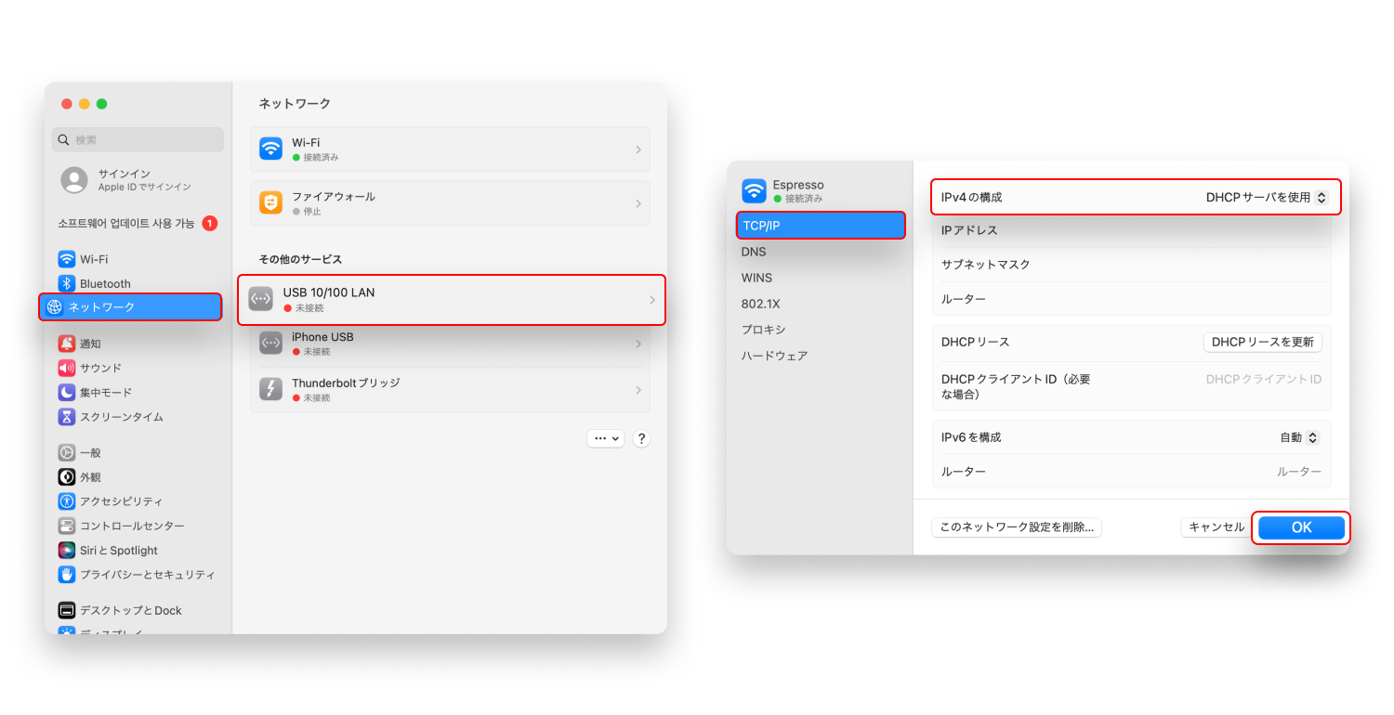This screenshot has height=715, width=1394.
Task: Switch to the DNS tab
Action: tap(753, 251)
